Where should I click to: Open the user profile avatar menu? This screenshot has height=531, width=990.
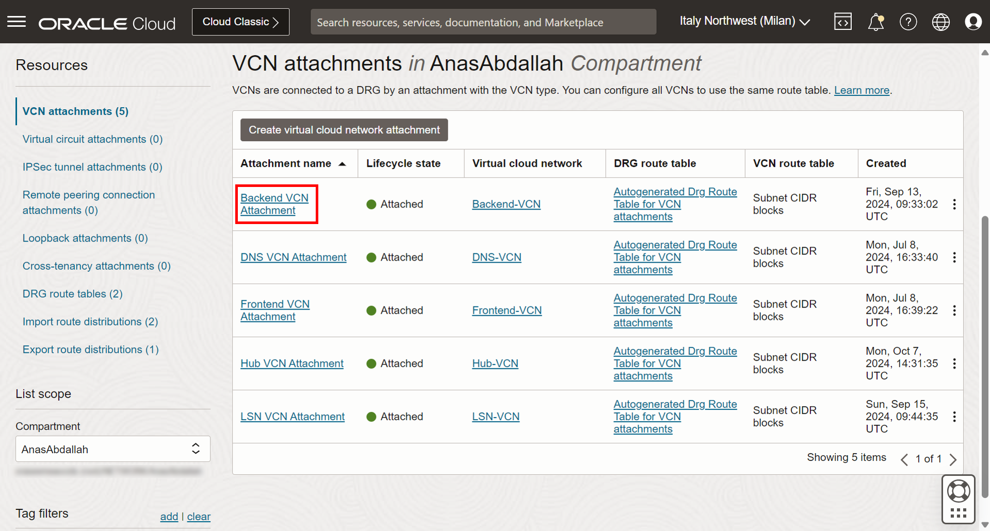coord(973,22)
